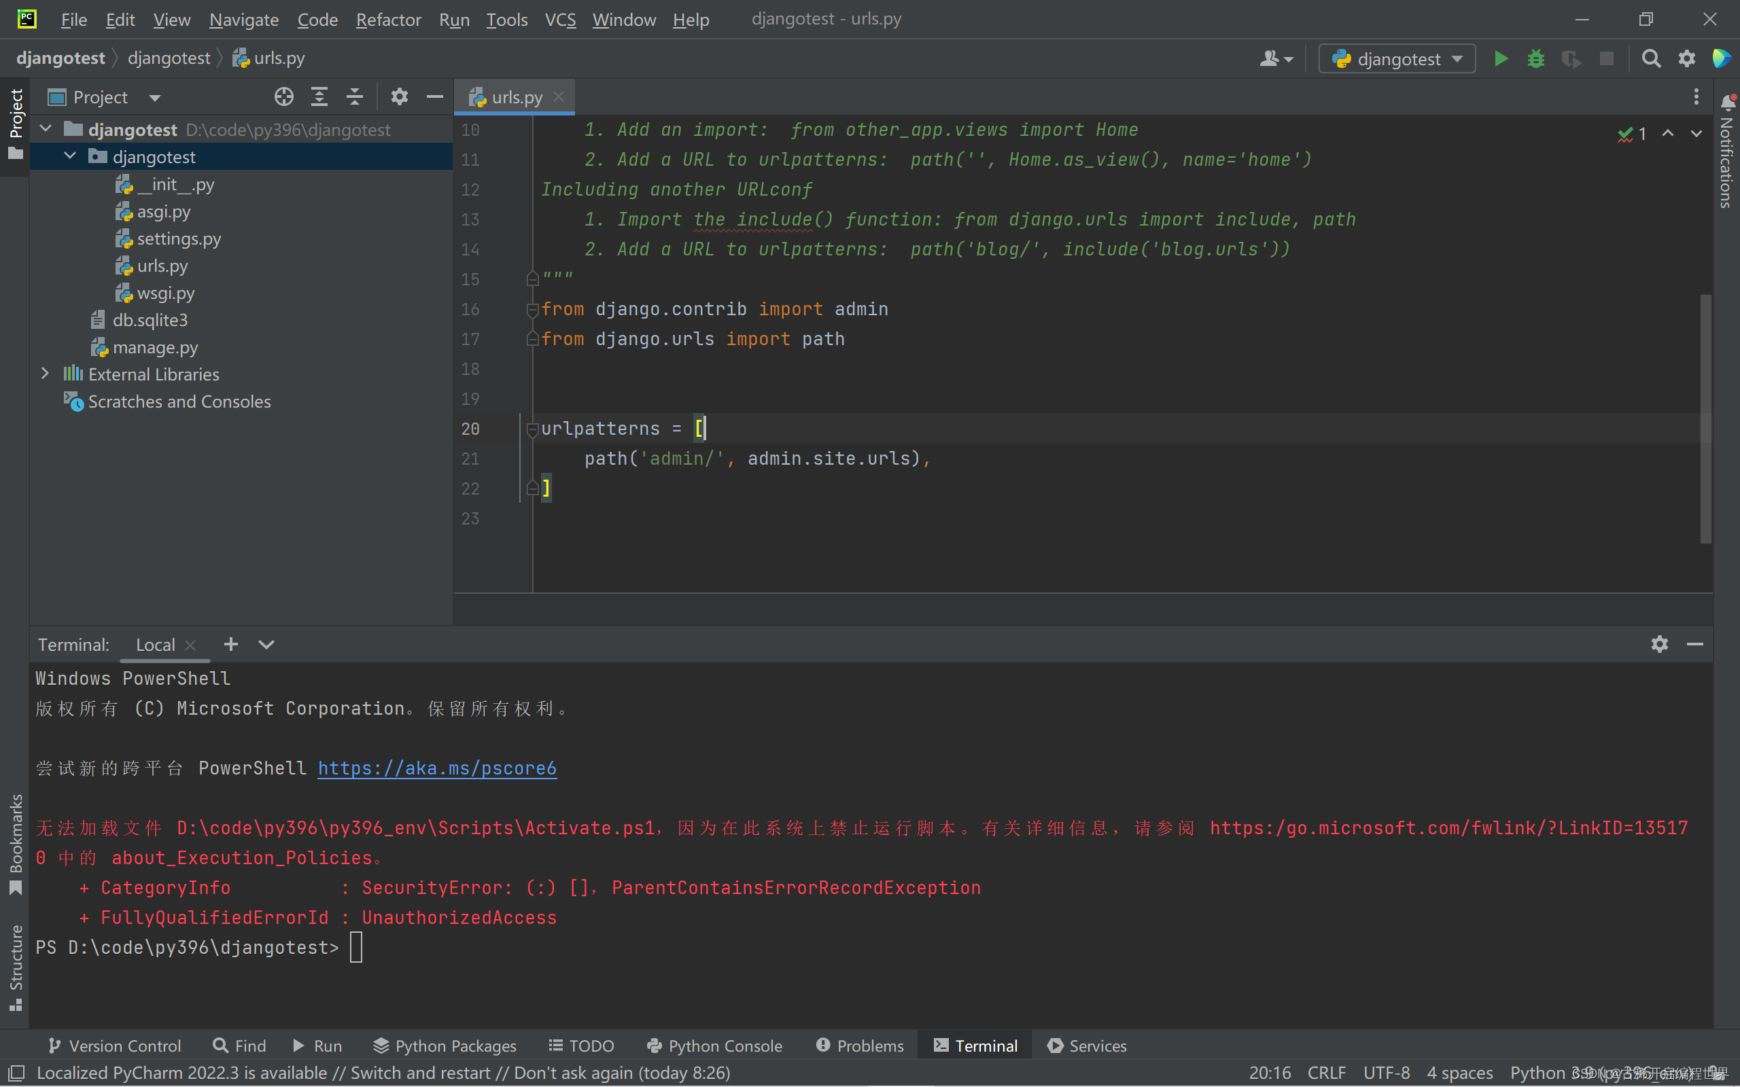Fold docstring end marker at line 15

(532, 279)
